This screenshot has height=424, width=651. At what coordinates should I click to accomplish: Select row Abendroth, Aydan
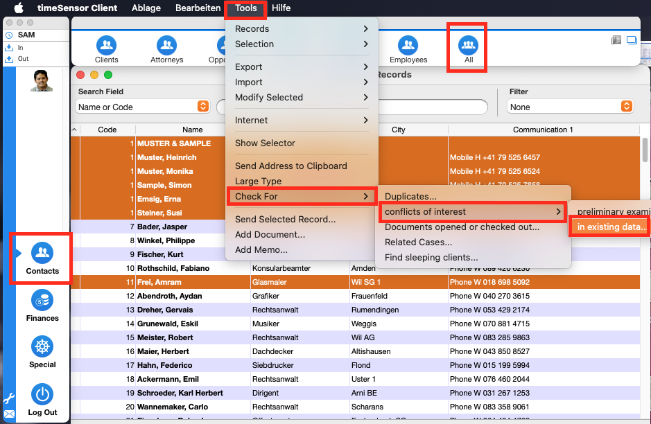(x=355, y=297)
